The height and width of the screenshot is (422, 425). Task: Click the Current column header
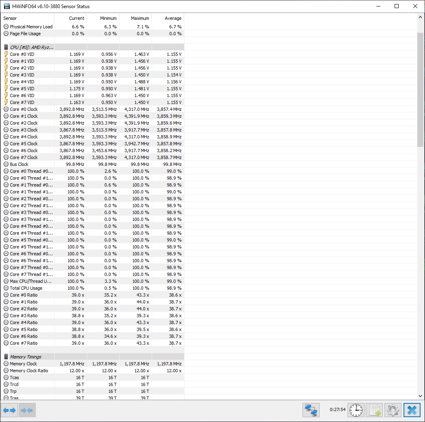coord(71,18)
